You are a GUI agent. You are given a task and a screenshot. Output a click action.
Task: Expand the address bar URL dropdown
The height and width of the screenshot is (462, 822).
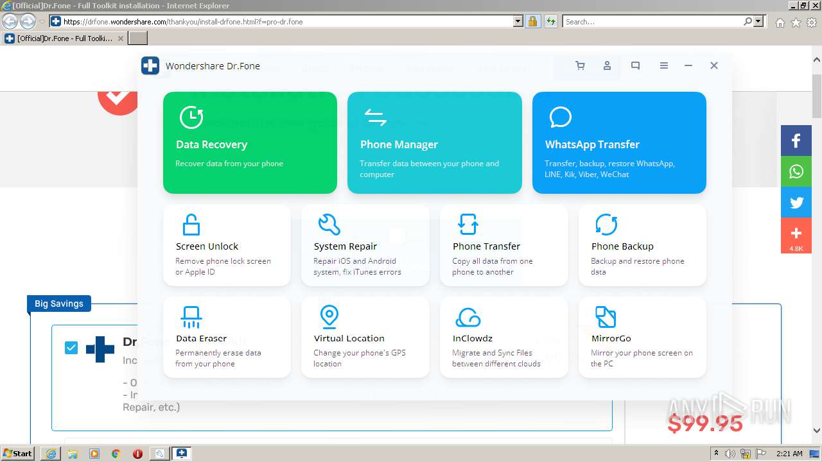pyautogui.click(x=518, y=21)
